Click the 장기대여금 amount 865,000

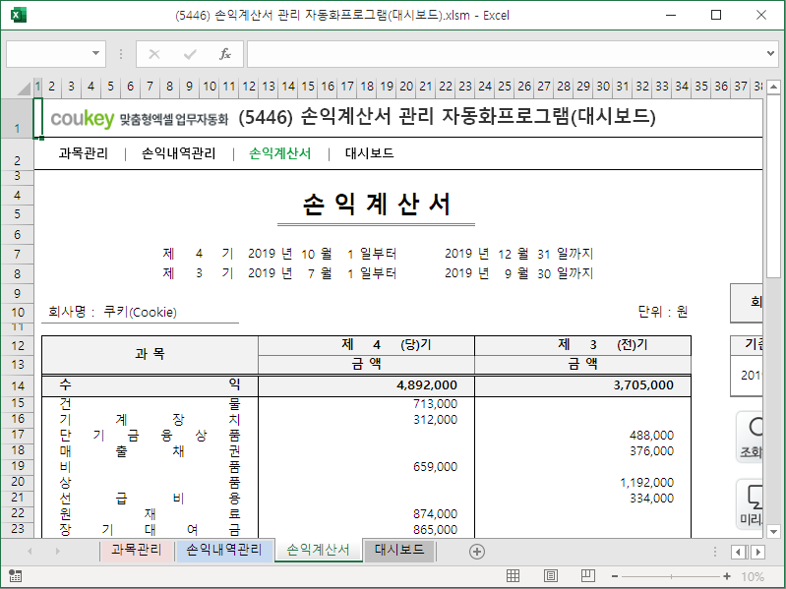click(435, 530)
